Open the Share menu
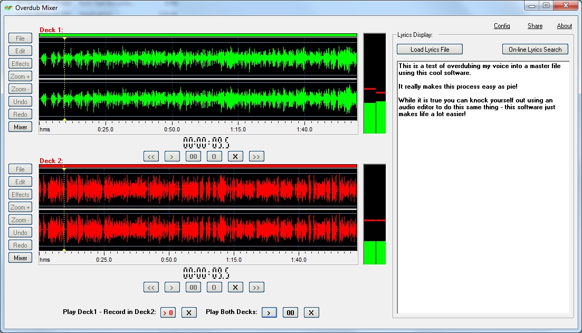Screen dimensions: 582x333 [535, 26]
